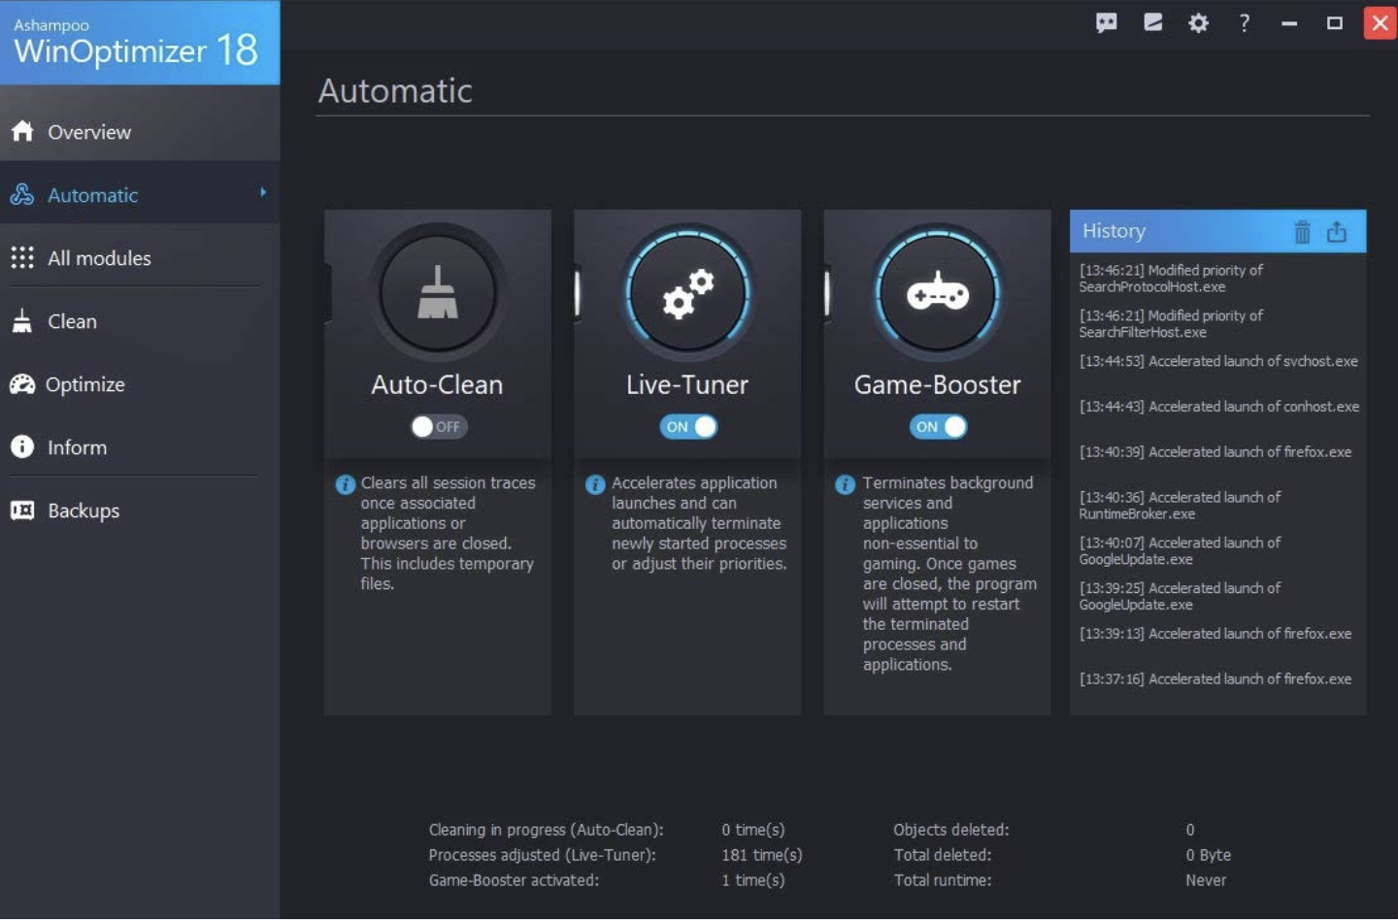Select history entry for RuntimeBroker.exe
Screen dimensions: 1398x924
[1180, 505]
